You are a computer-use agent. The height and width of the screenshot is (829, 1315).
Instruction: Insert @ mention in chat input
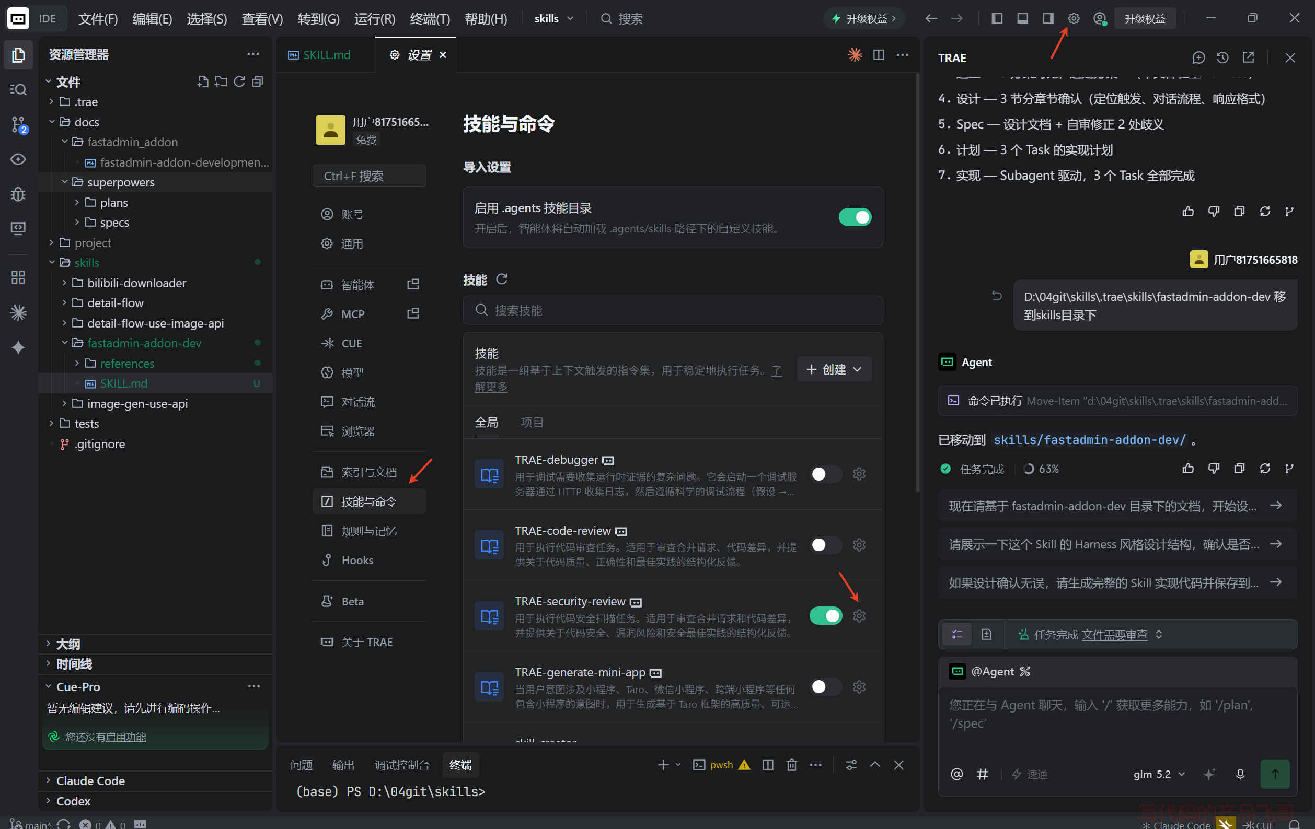tap(956, 774)
